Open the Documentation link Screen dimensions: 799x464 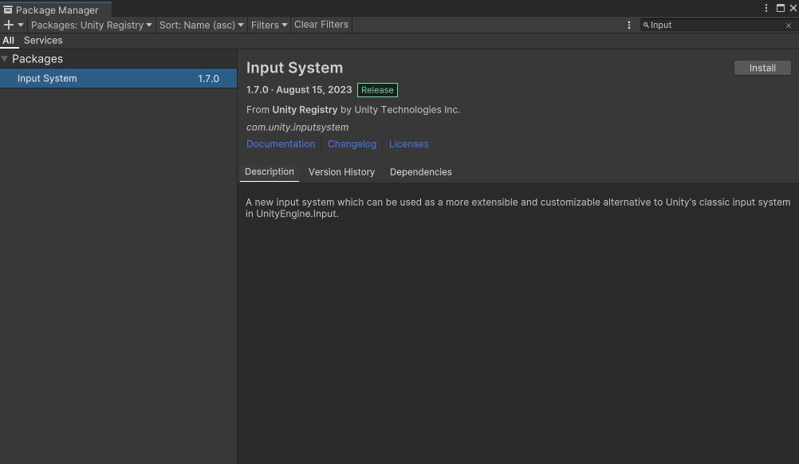pyautogui.click(x=281, y=144)
